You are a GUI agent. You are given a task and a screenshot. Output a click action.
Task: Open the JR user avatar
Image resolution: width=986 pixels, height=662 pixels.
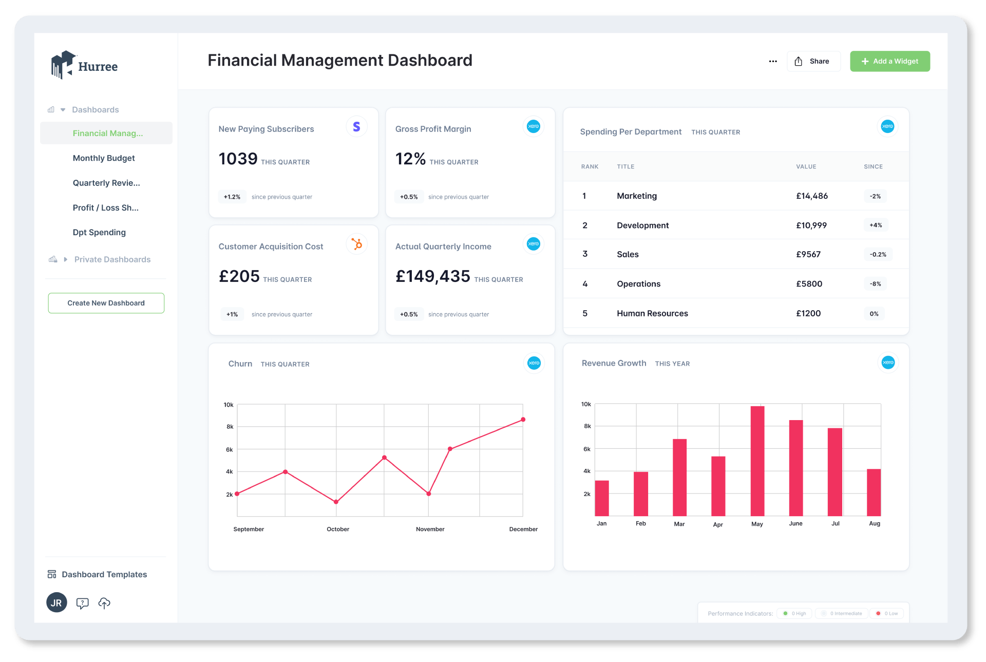click(x=56, y=603)
